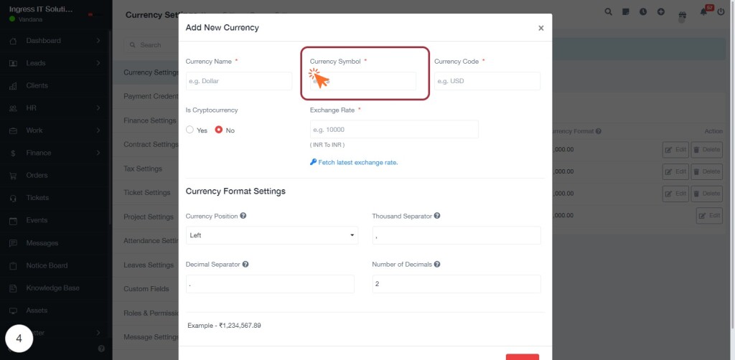The height and width of the screenshot is (360, 735).
Task: Click the Events calendar icon
Action: [13, 220]
